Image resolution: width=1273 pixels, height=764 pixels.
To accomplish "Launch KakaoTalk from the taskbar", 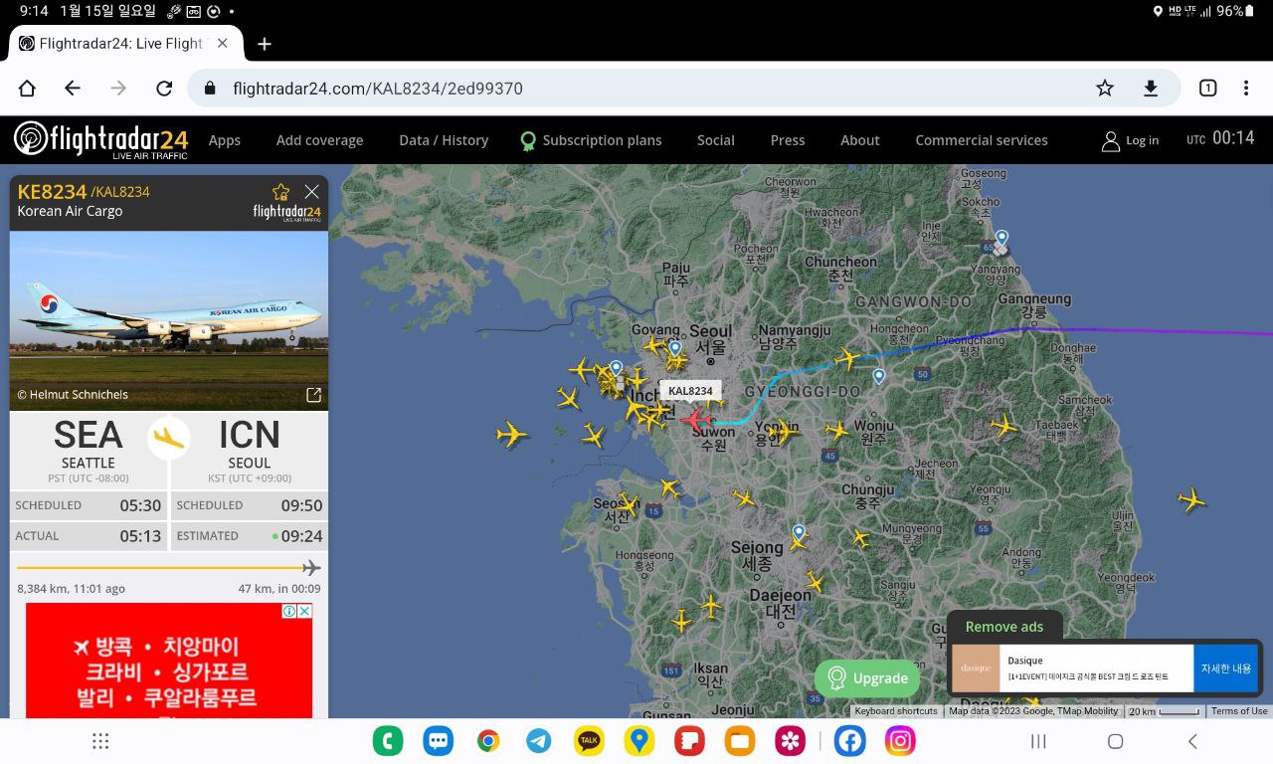I will (x=589, y=741).
